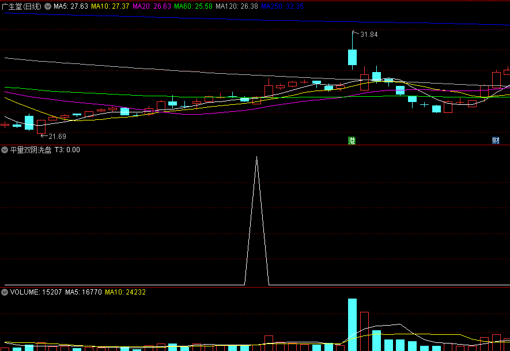510x351 pixels.
Task: Click the green 港 marker on the chart
Action: point(352,141)
